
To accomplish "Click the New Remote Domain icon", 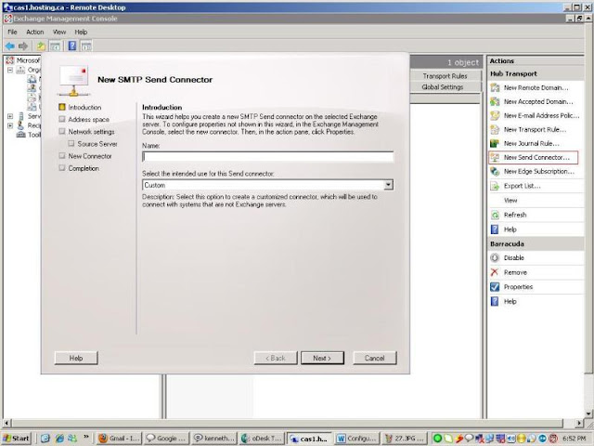I will coord(495,87).
